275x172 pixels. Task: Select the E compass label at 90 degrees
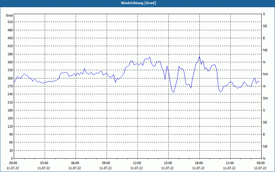coord(264,135)
